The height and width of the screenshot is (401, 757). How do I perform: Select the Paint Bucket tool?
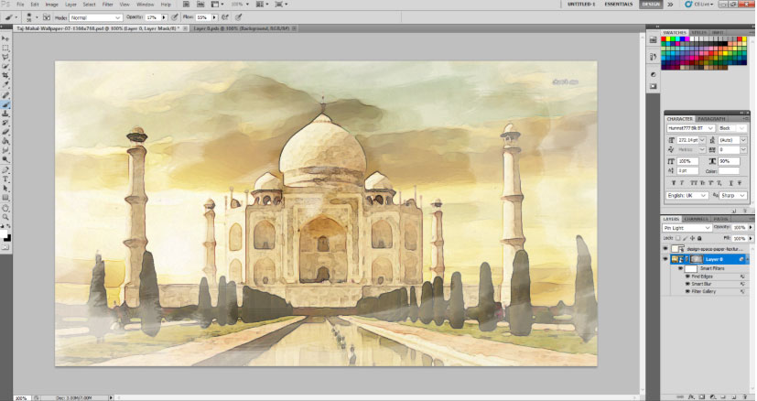pos(5,142)
